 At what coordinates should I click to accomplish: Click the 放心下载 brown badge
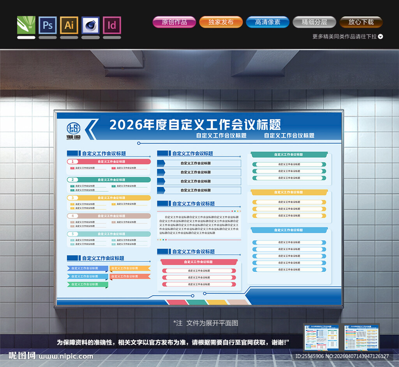(x=361, y=22)
